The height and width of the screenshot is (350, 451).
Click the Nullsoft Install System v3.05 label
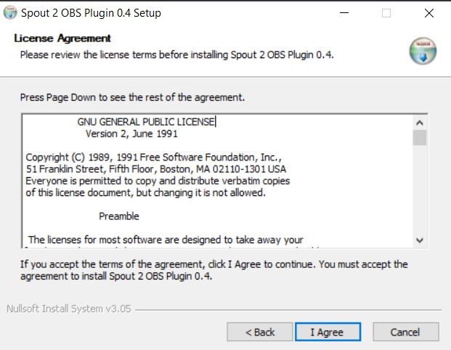pyautogui.click(x=69, y=309)
